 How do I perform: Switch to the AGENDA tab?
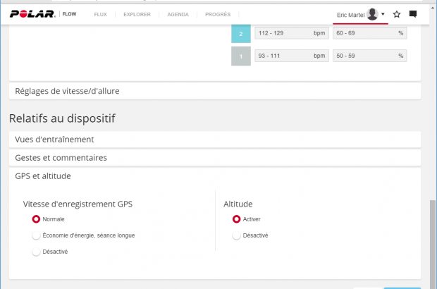[x=177, y=14]
